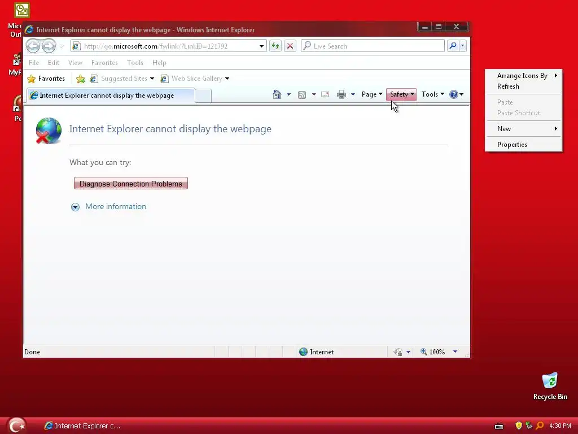
Task: Click the orange magnifier tray icon
Action: pos(540,426)
